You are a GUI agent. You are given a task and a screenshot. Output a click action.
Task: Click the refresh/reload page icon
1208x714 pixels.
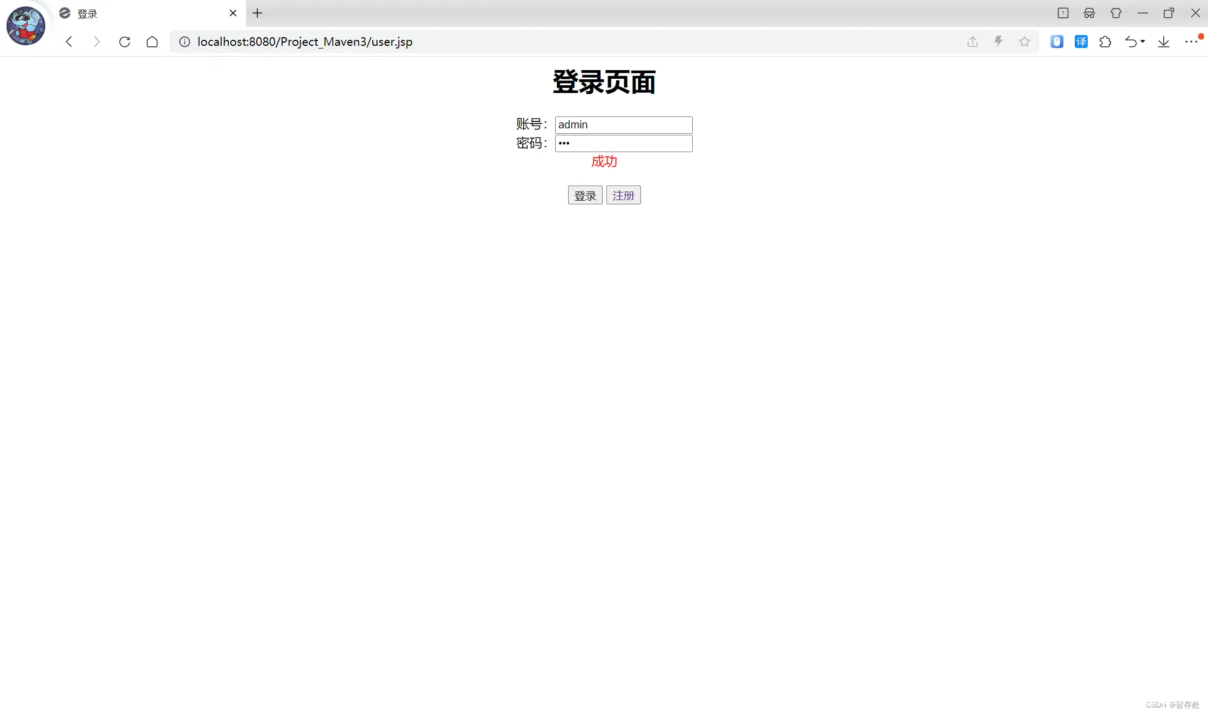click(124, 42)
